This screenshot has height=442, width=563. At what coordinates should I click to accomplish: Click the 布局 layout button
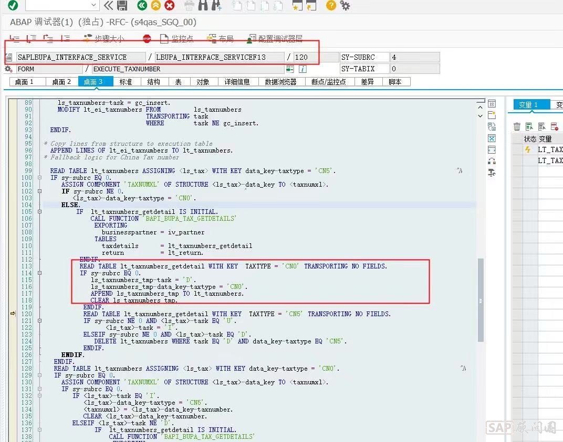(x=221, y=39)
